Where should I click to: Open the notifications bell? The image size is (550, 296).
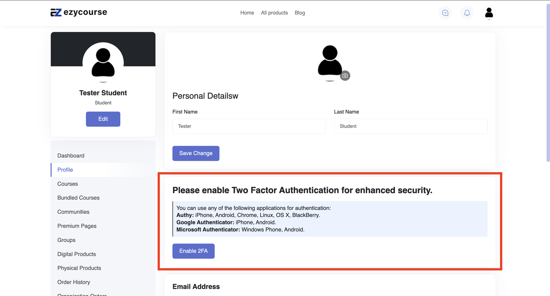click(467, 13)
